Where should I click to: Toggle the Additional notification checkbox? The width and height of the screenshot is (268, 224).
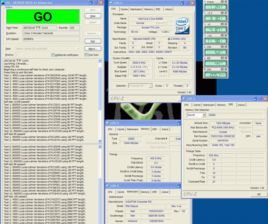point(53,55)
